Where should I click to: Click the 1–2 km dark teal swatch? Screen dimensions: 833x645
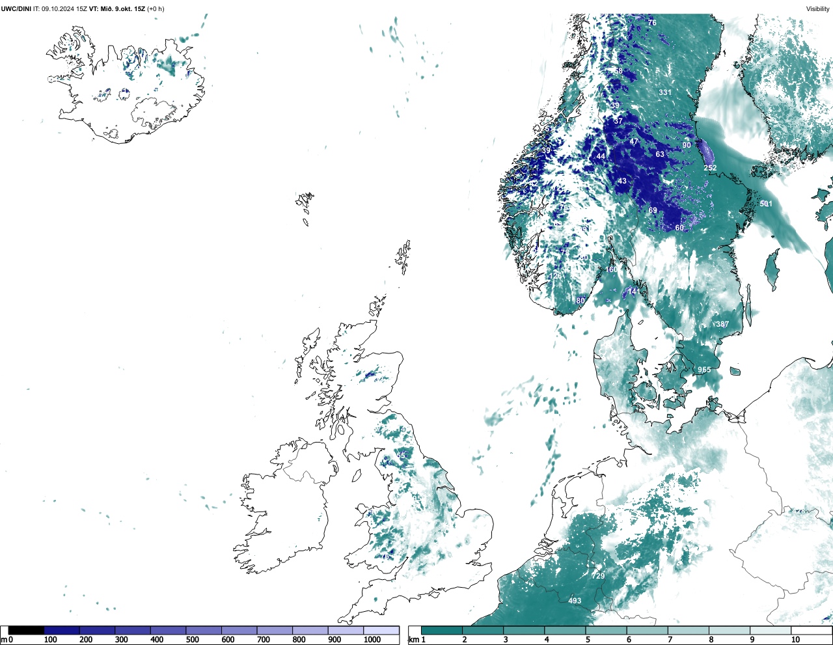[x=442, y=630]
